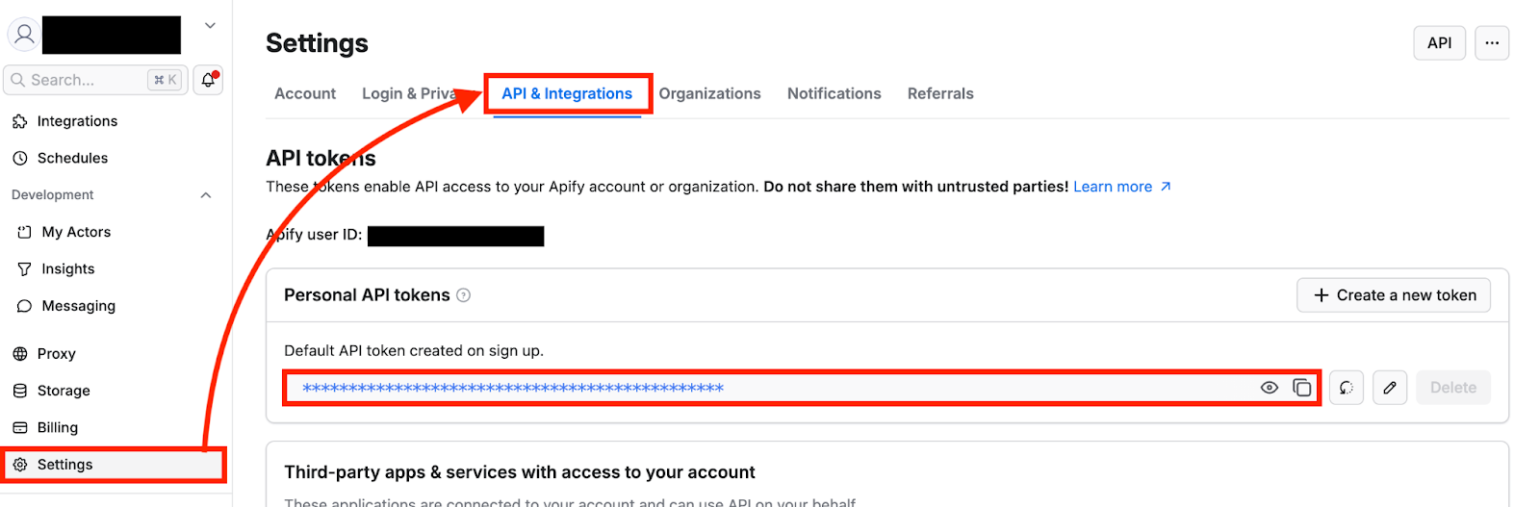The height and width of the screenshot is (507, 1540).
Task: Click the Development section label
Action: 53,195
